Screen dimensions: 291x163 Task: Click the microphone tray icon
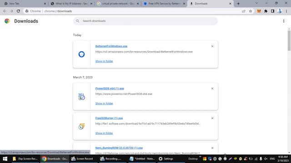coord(261,159)
